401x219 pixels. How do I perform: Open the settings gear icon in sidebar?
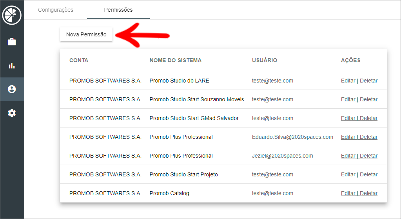click(12, 113)
